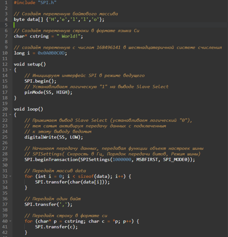Click SPI.transfer(','); statement
The image size is (228, 237).
pyautogui.click(x=48, y=204)
